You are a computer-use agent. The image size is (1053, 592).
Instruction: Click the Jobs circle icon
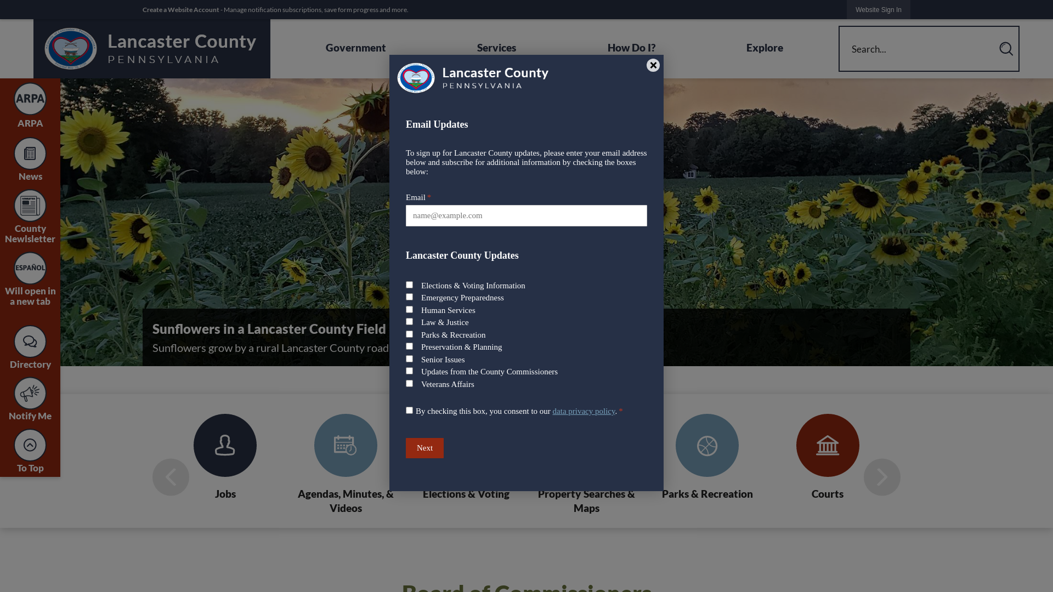pyautogui.click(x=225, y=445)
